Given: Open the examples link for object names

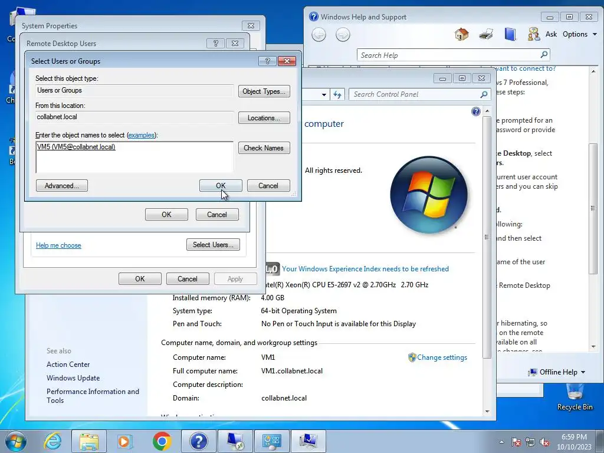Looking at the screenshot, I should (x=142, y=135).
